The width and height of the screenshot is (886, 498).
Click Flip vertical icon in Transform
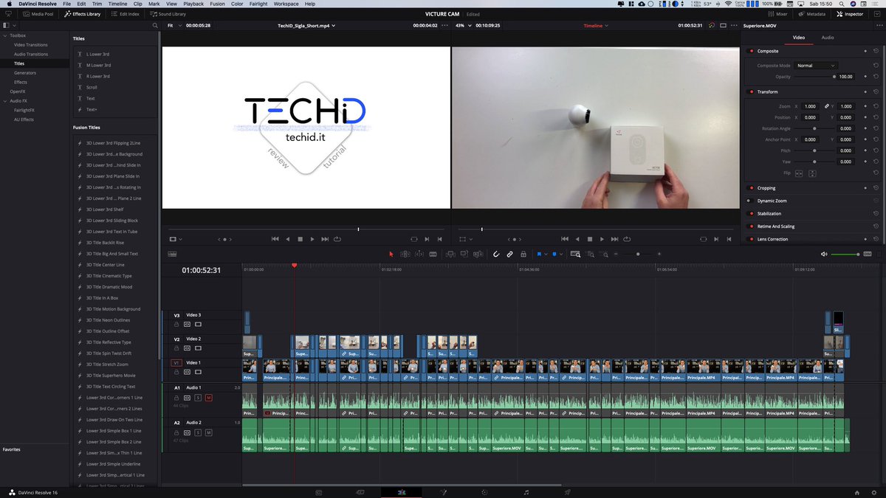tap(812, 173)
